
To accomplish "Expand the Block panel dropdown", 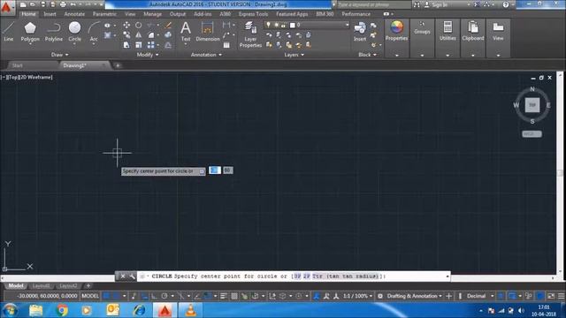I will [368, 55].
